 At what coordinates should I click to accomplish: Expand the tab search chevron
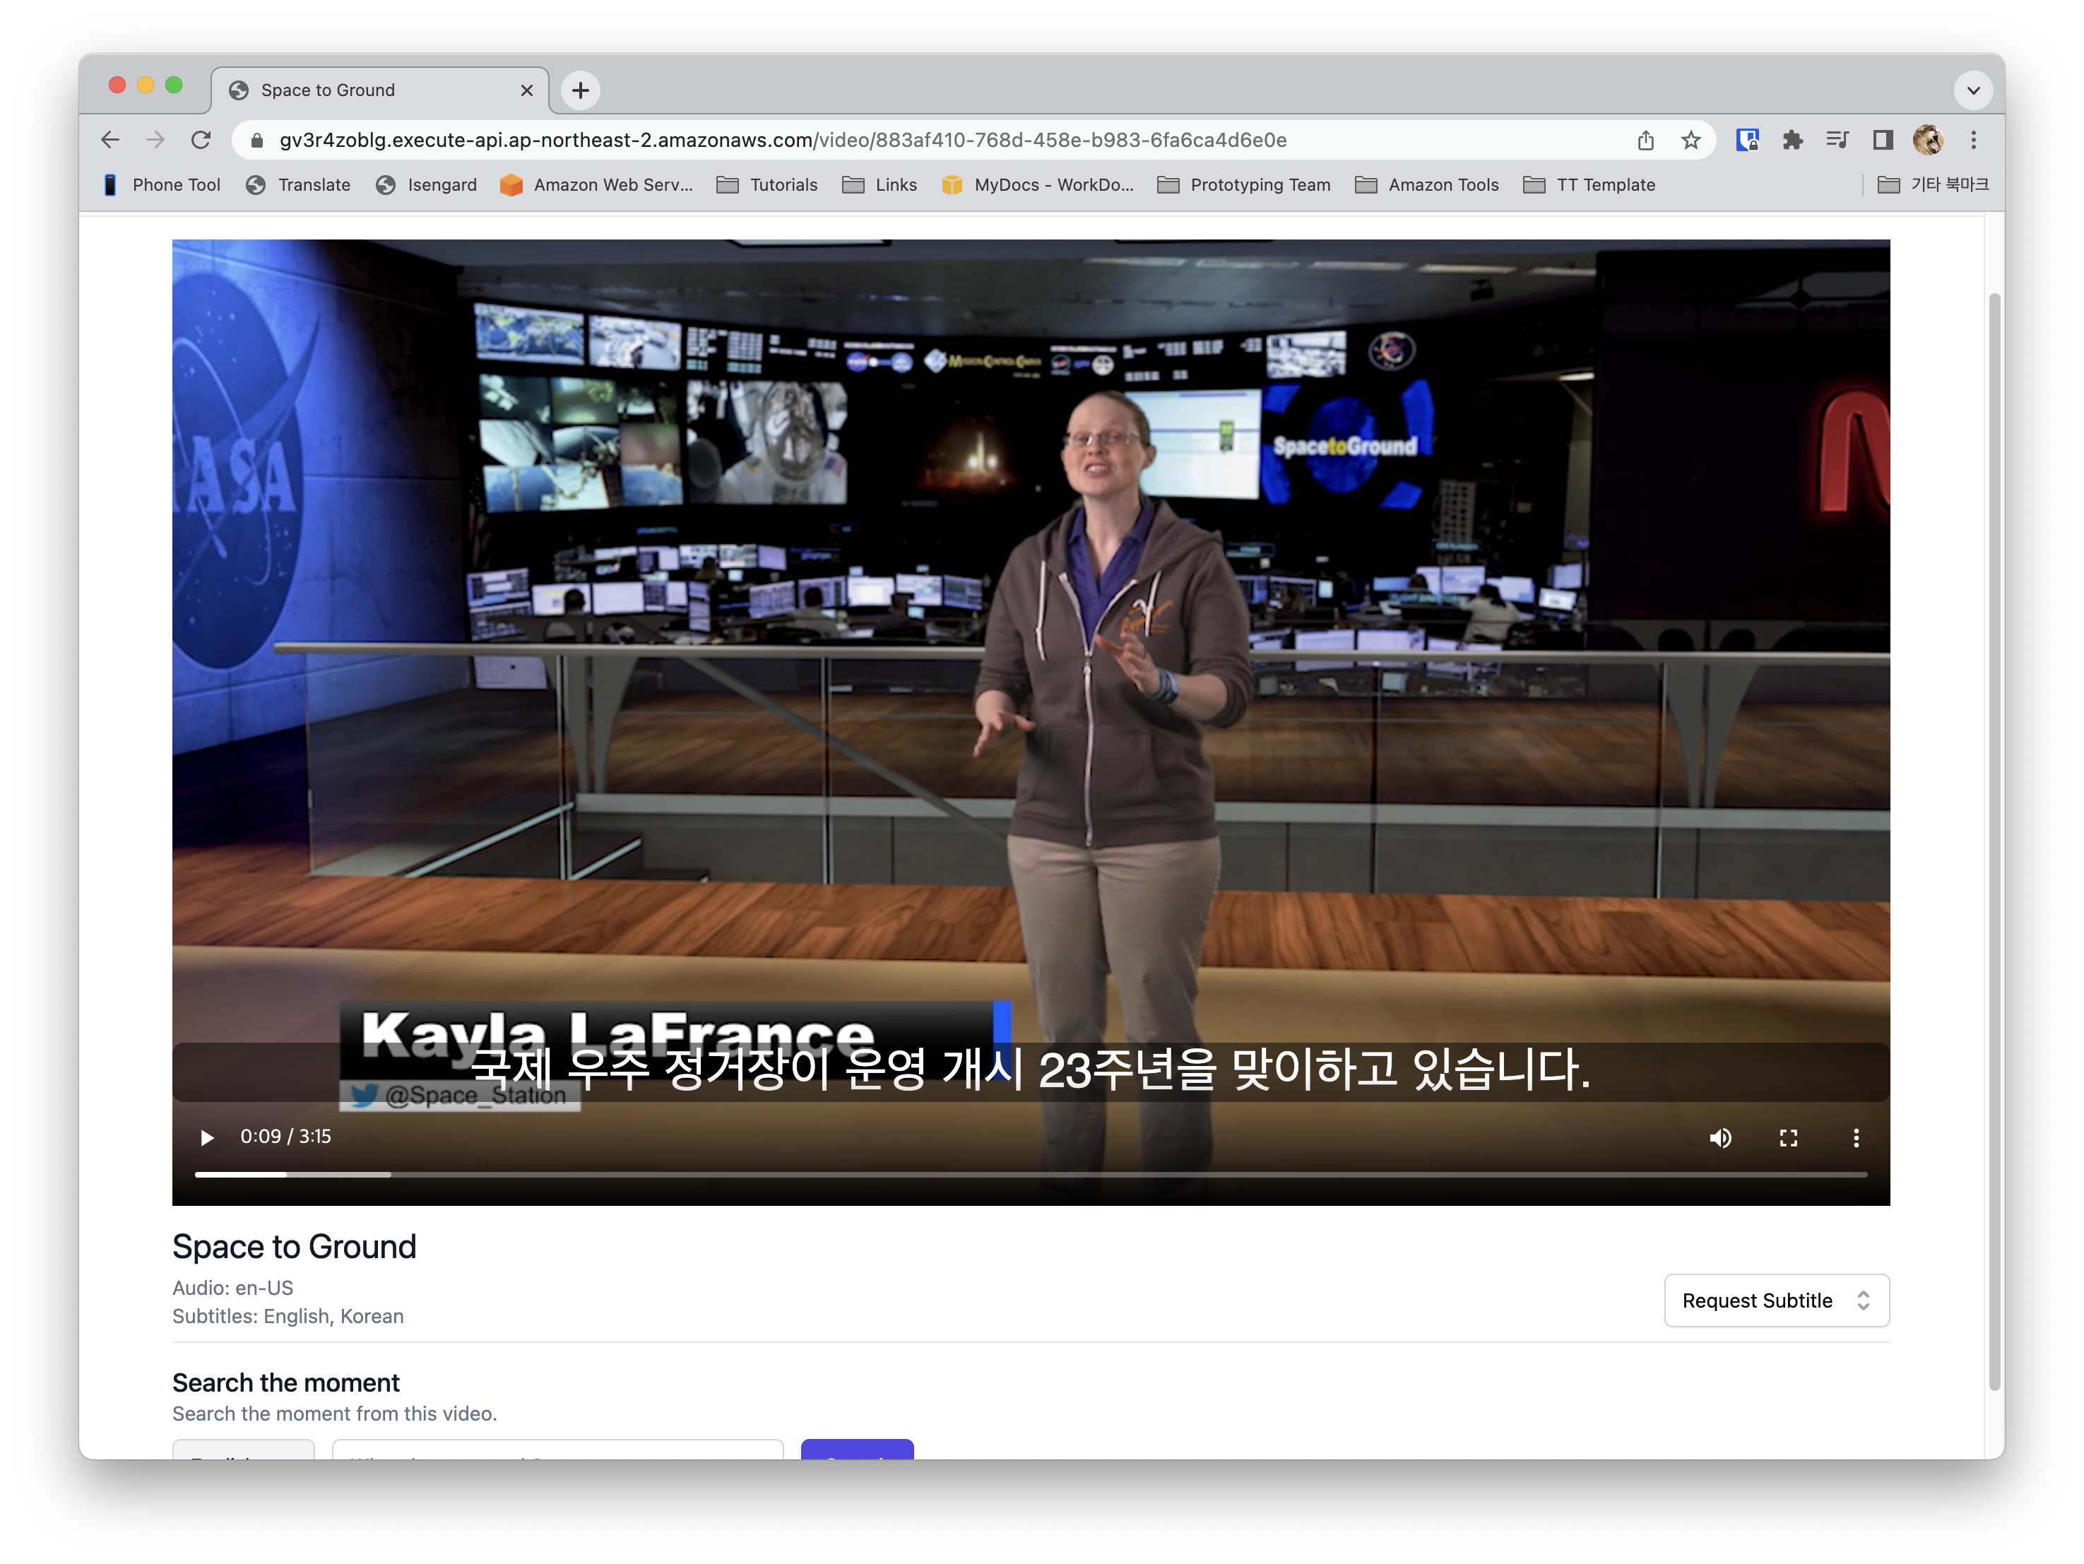coord(1973,90)
